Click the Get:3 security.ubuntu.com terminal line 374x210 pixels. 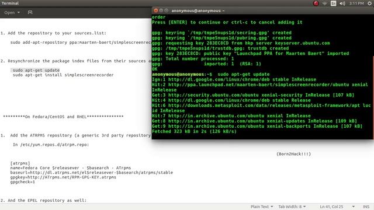tap(253, 95)
